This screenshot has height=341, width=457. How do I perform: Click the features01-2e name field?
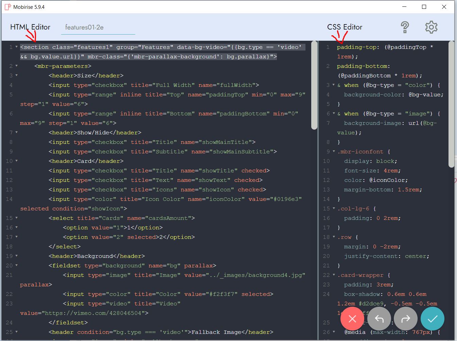click(98, 27)
